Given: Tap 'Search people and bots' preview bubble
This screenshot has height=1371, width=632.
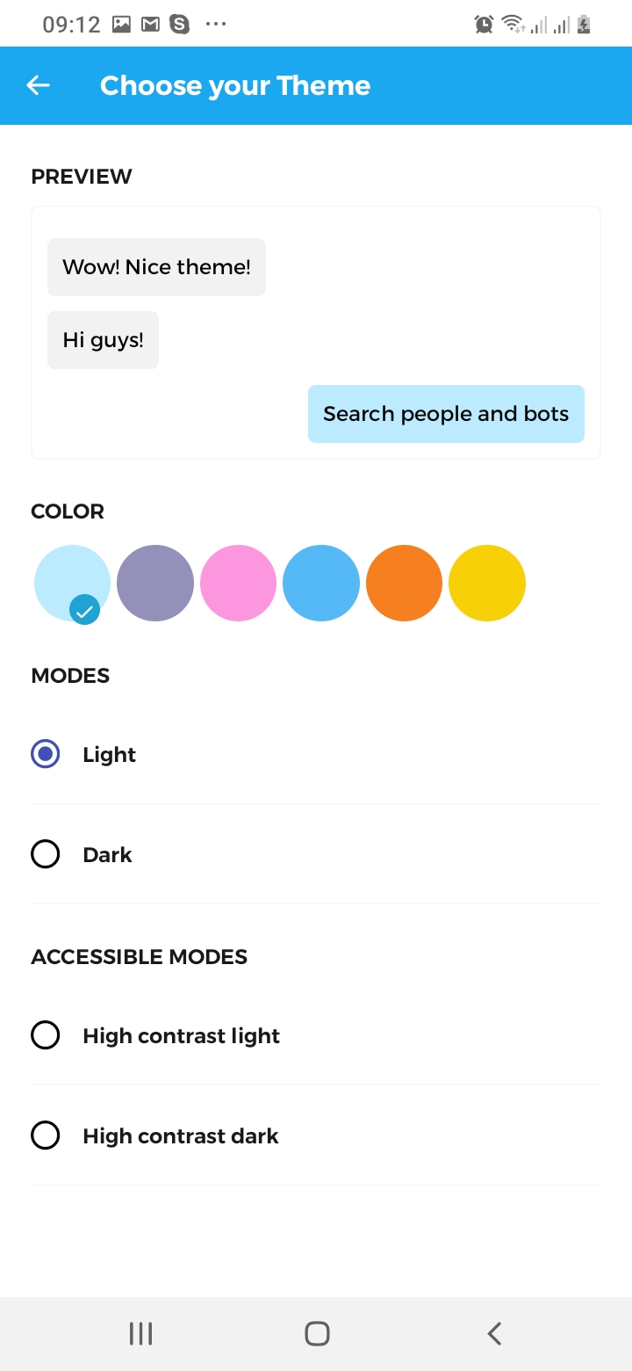Looking at the screenshot, I should coord(446,414).
